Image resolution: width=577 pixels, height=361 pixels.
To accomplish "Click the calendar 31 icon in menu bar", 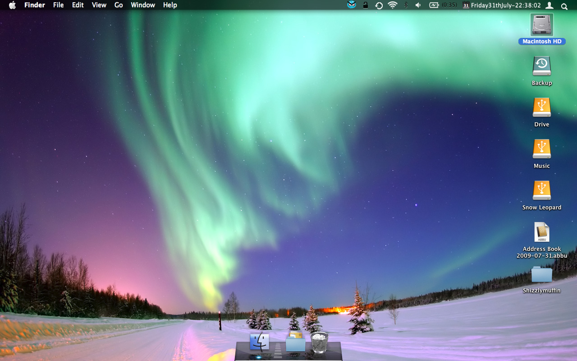I will 466,5.
